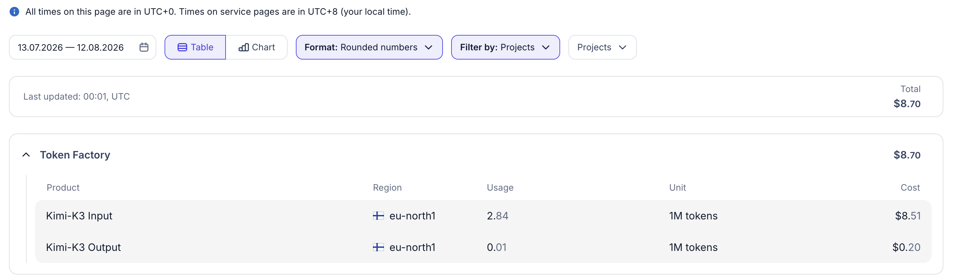Image resolution: width=953 pixels, height=280 pixels.
Task: Click the Product column header
Action: tap(63, 188)
